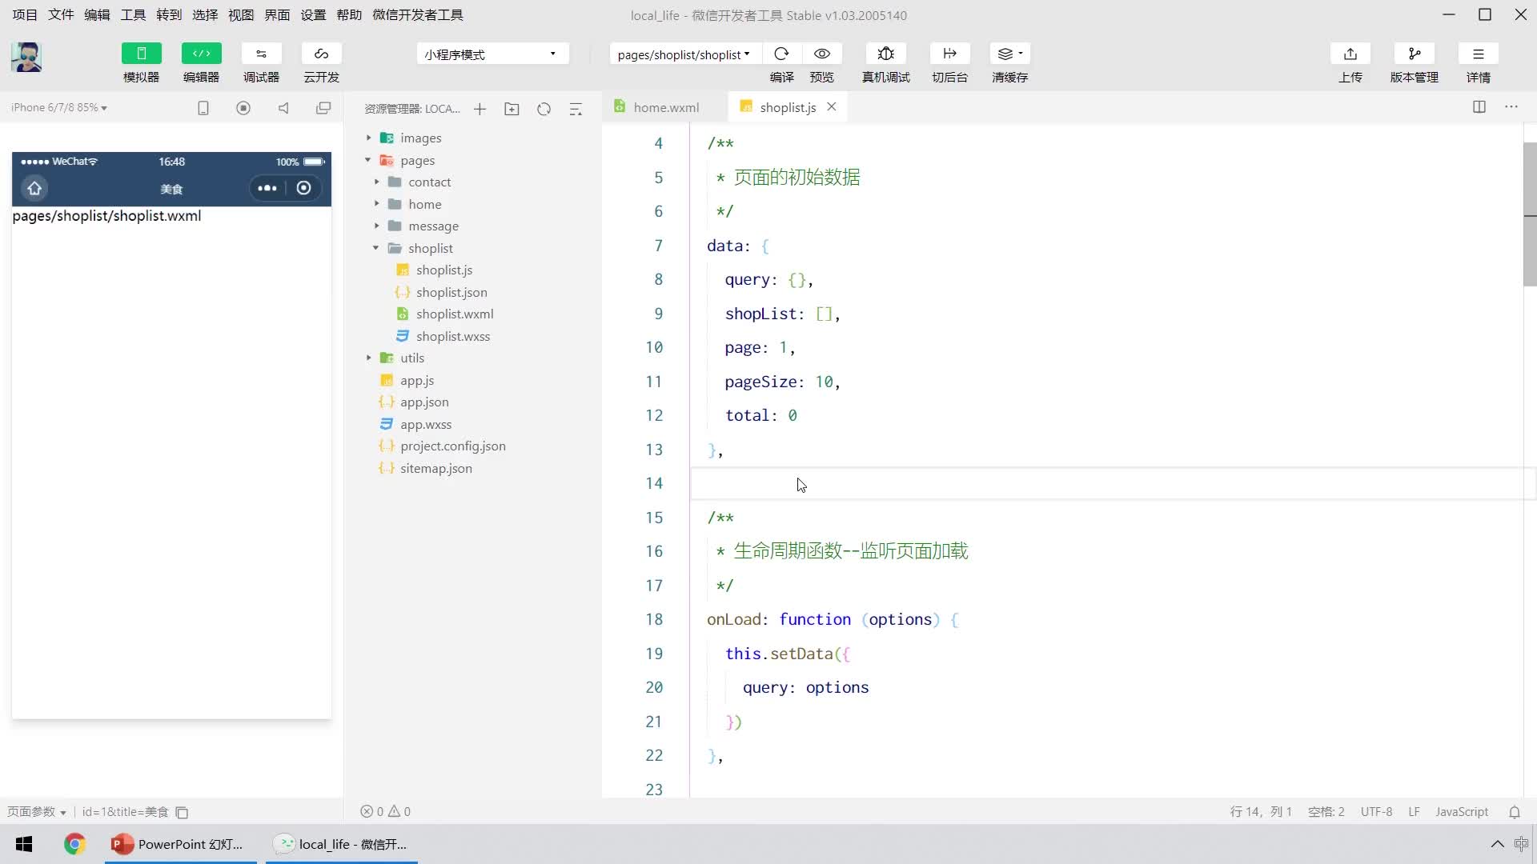Open the clear cache dropdown
Viewport: 1537px width, 864px height.
pyautogui.click(x=1009, y=54)
